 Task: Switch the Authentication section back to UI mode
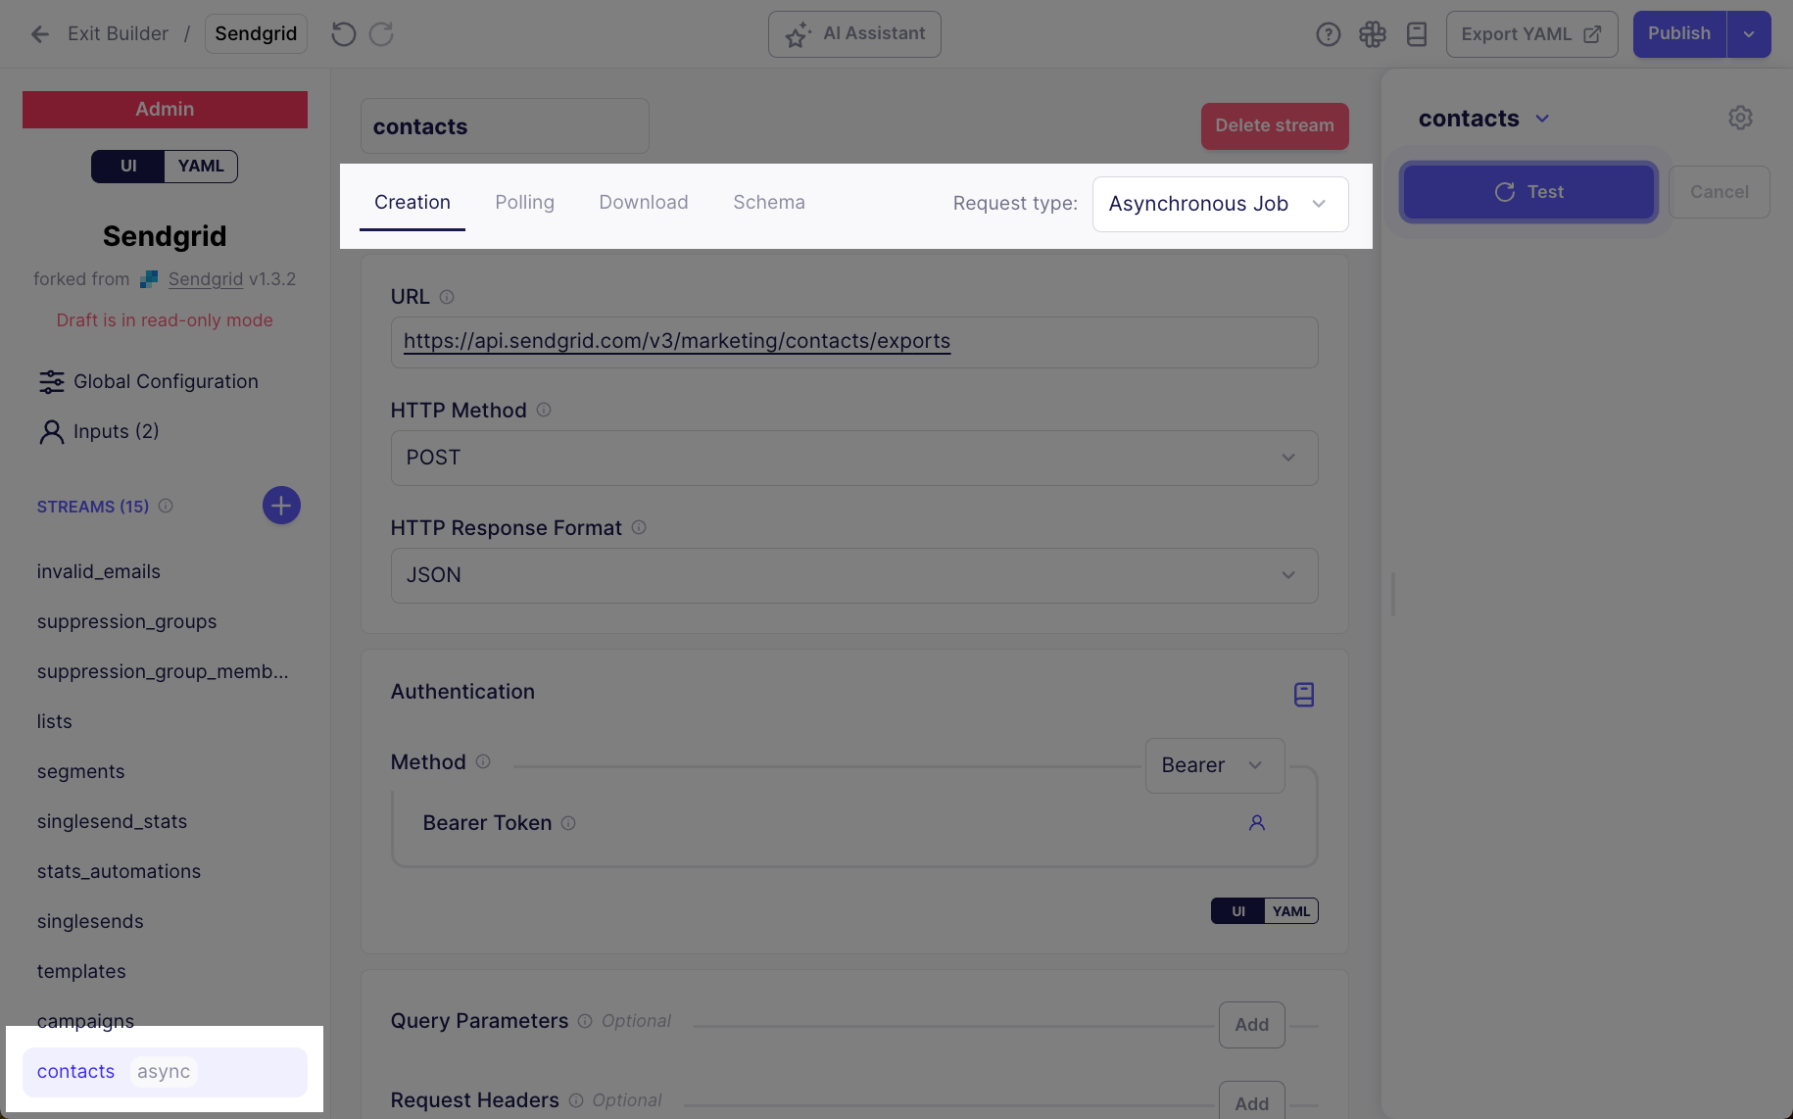click(1236, 910)
